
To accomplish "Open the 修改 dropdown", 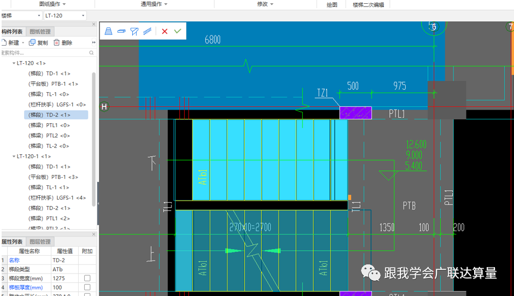I will (265, 4).
